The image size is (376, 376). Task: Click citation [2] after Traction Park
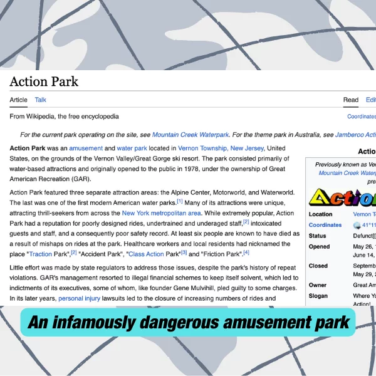[74, 253]
